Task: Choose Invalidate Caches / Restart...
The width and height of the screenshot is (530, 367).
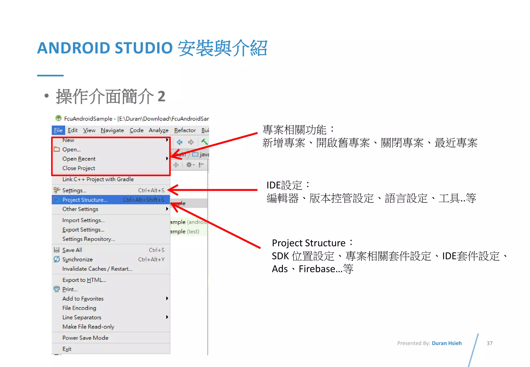Action: 111,268
